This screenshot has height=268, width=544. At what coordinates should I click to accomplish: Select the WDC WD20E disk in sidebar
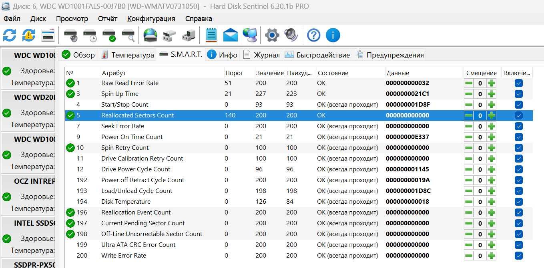point(28,110)
